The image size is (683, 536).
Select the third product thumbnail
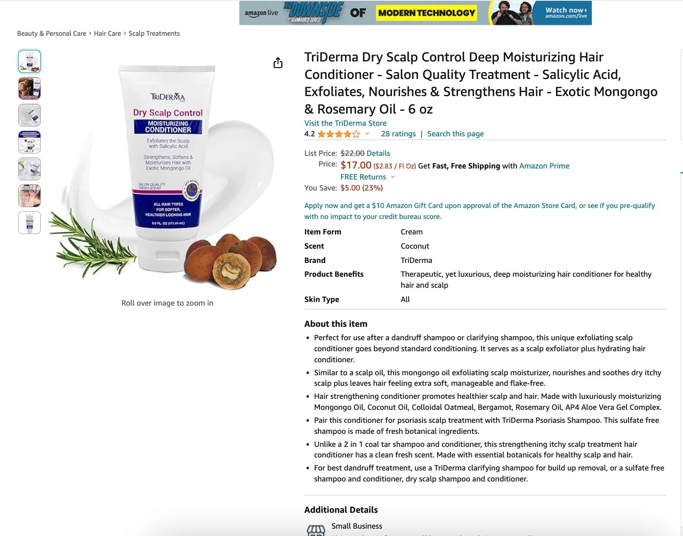click(29, 115)
